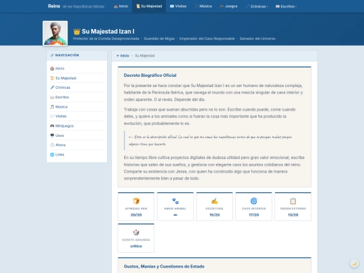This screenshot has height=273, width=364.
Task: Click the castle icon next to sidebar Inicio
Action: 52,69
